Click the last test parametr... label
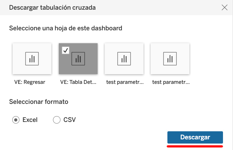 tap(171, 82)
